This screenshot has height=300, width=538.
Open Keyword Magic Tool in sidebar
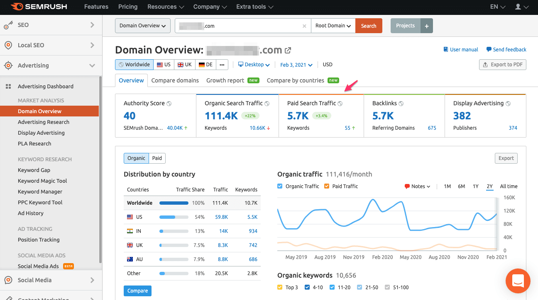coord(42,181)
